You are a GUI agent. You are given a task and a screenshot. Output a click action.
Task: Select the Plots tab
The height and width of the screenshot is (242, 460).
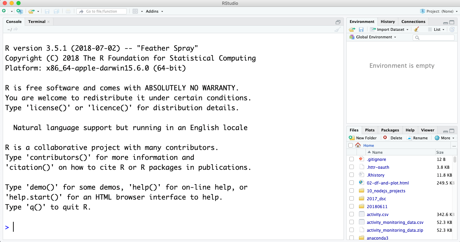click(x=370, y=130)
